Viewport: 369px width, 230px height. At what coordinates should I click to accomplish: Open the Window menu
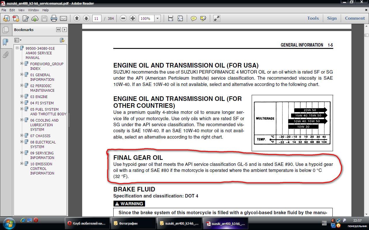point(33,10)
